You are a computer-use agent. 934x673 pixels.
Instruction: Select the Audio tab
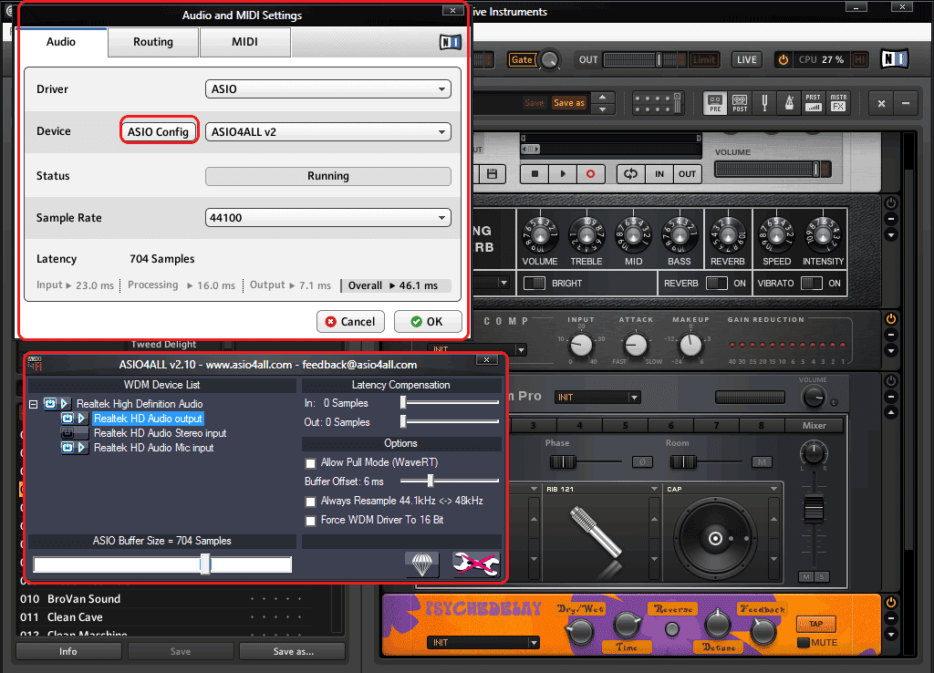click(x=61, y=42)
